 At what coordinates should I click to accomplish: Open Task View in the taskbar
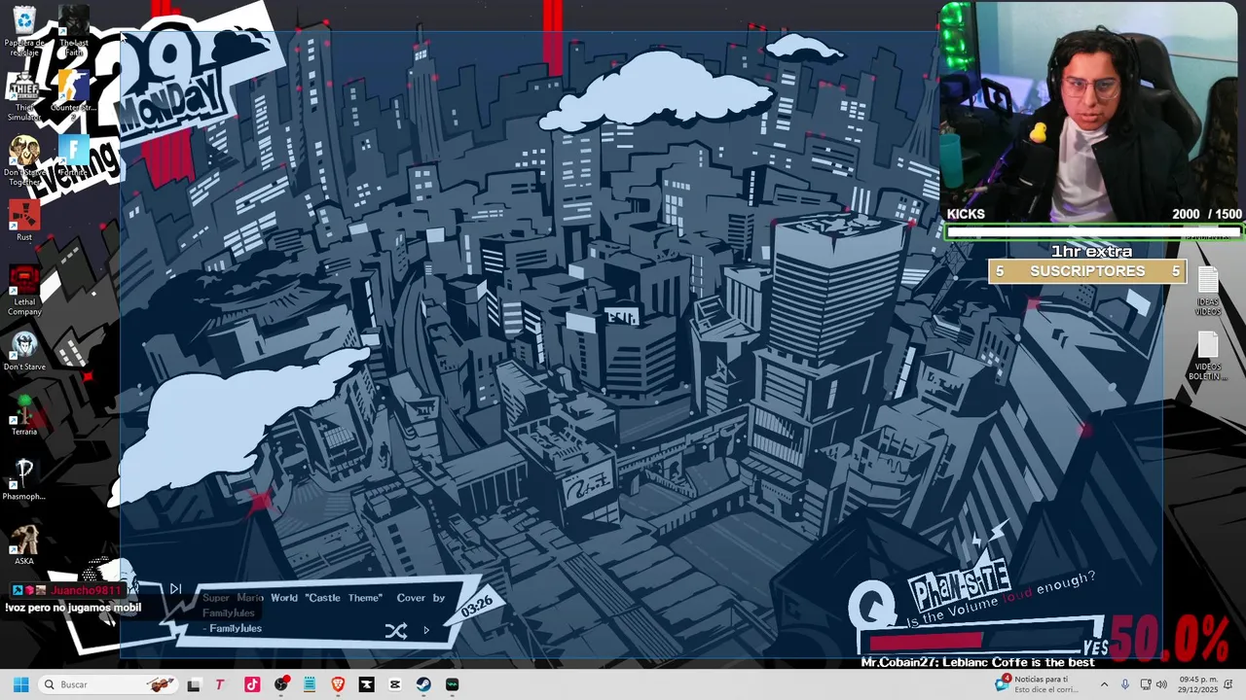click(194, 684)
